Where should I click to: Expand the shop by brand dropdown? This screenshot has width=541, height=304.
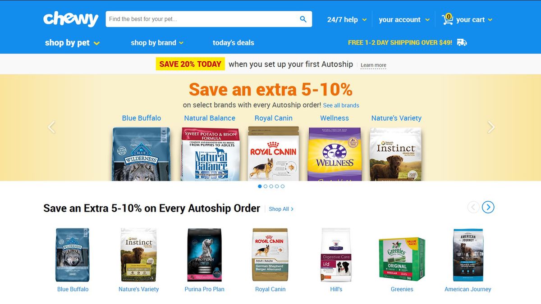tap(157, 43)
